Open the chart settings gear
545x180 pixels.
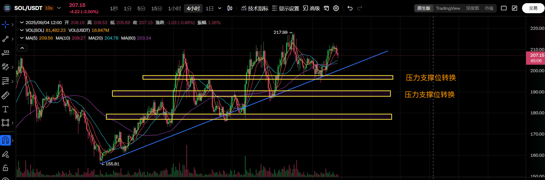[x=336, y=8]
